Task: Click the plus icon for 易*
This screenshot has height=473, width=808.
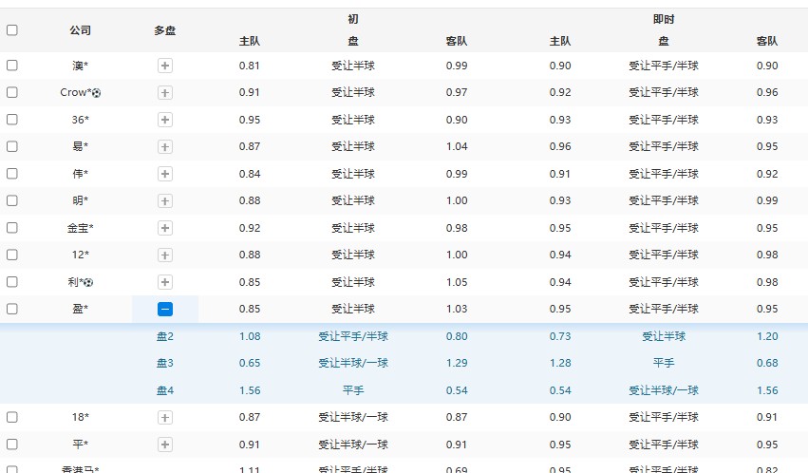Action: 165,147
